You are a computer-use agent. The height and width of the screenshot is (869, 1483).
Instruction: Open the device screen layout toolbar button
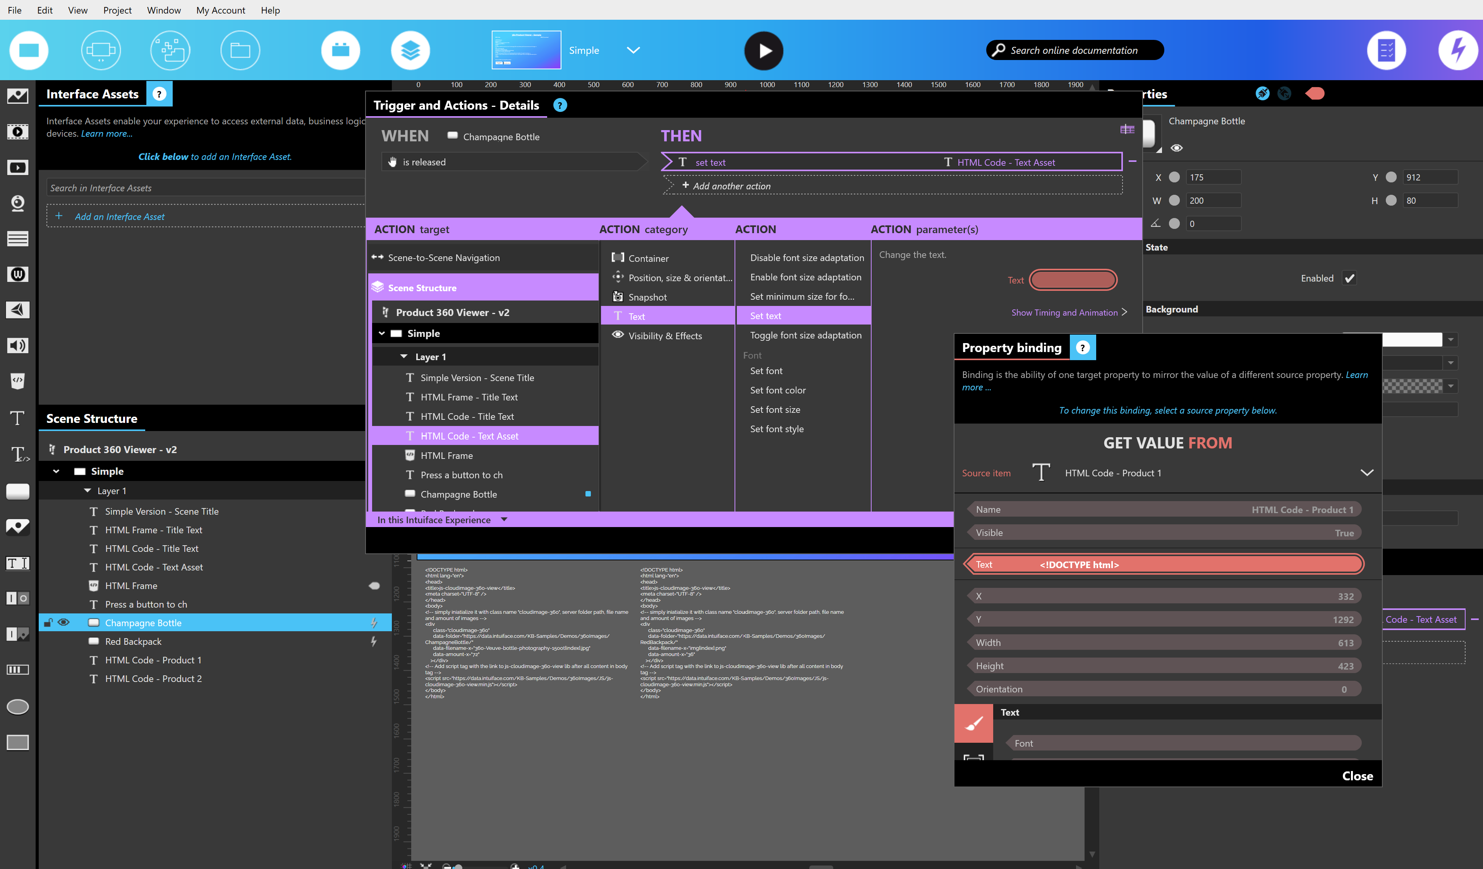click(x=101, y=51)
